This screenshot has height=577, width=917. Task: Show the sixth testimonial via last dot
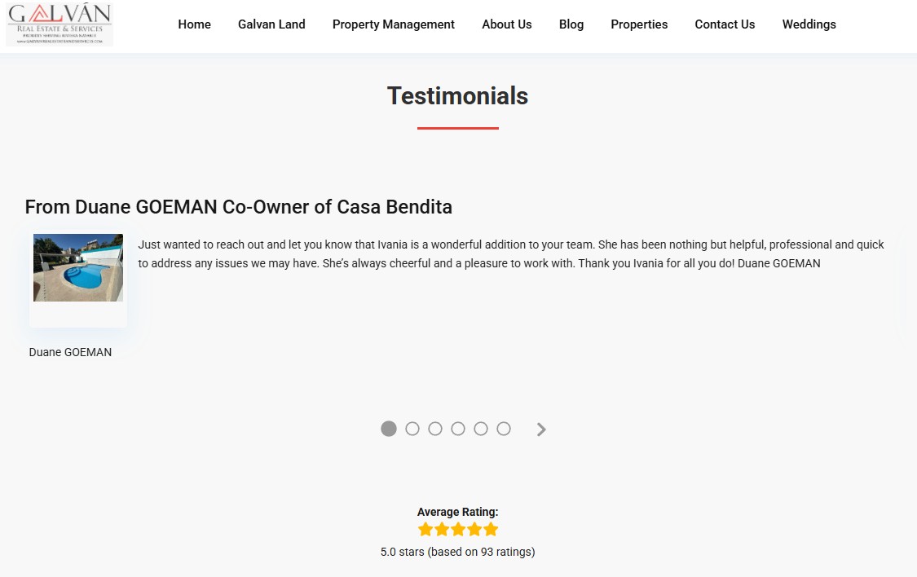504,429
